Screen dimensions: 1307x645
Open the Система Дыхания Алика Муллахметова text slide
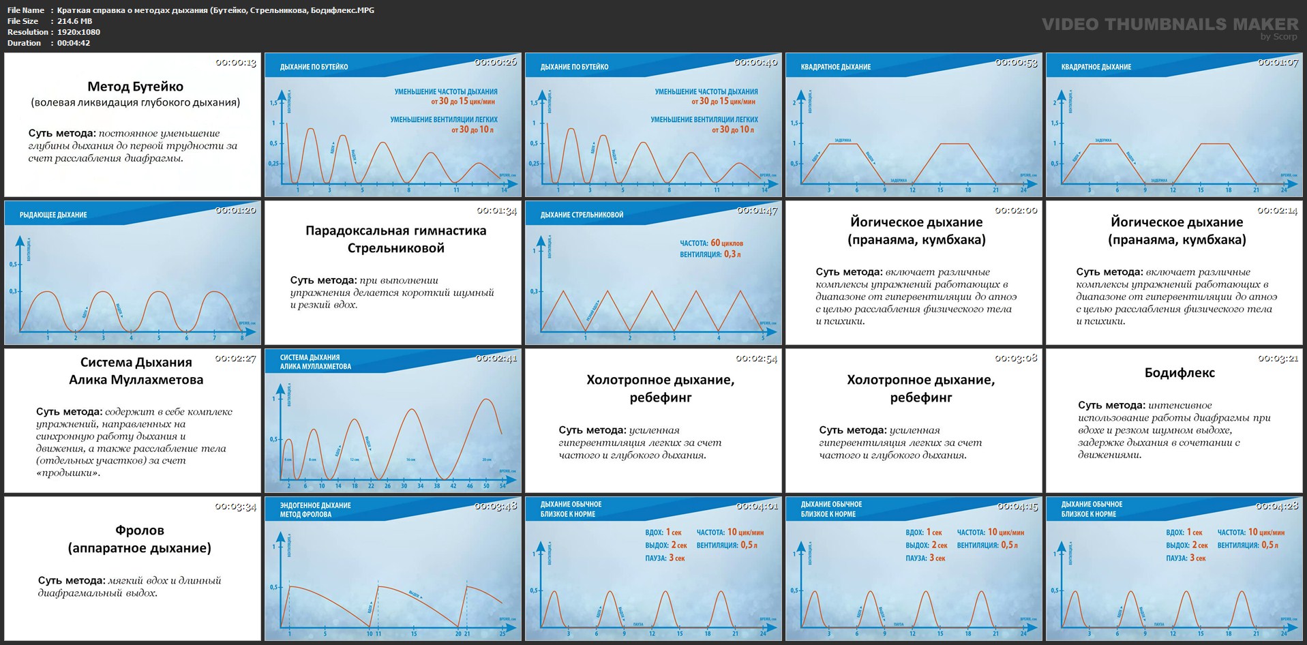(133, 421)
